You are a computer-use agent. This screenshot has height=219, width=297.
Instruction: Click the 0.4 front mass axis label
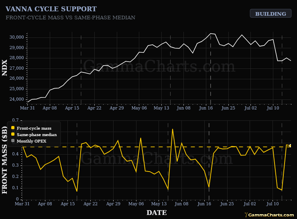(x=15, y=154)
